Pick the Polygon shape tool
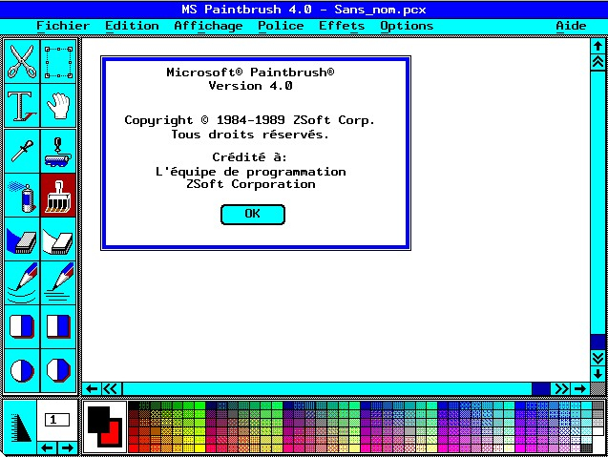The width and height of the screenshot is (608, 457). coord(58,370)
